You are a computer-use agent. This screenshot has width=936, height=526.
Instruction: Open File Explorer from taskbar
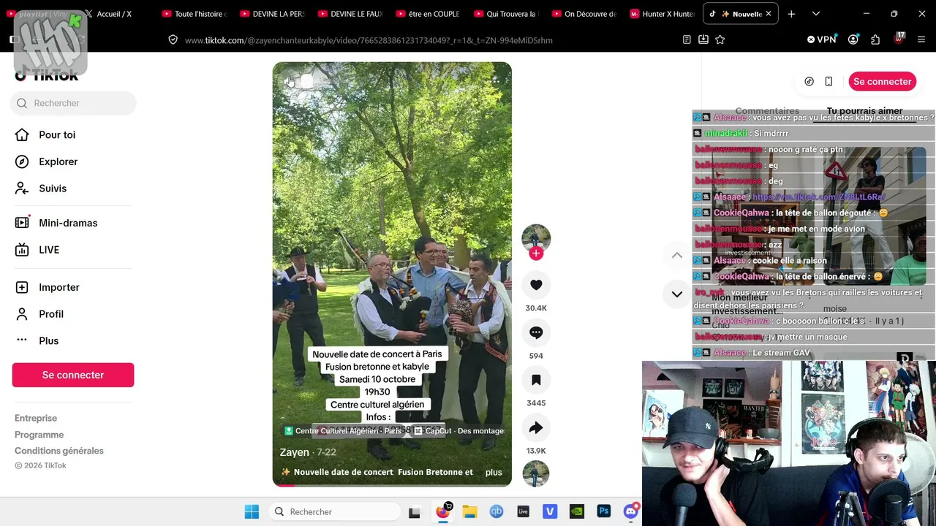[469, 511]
